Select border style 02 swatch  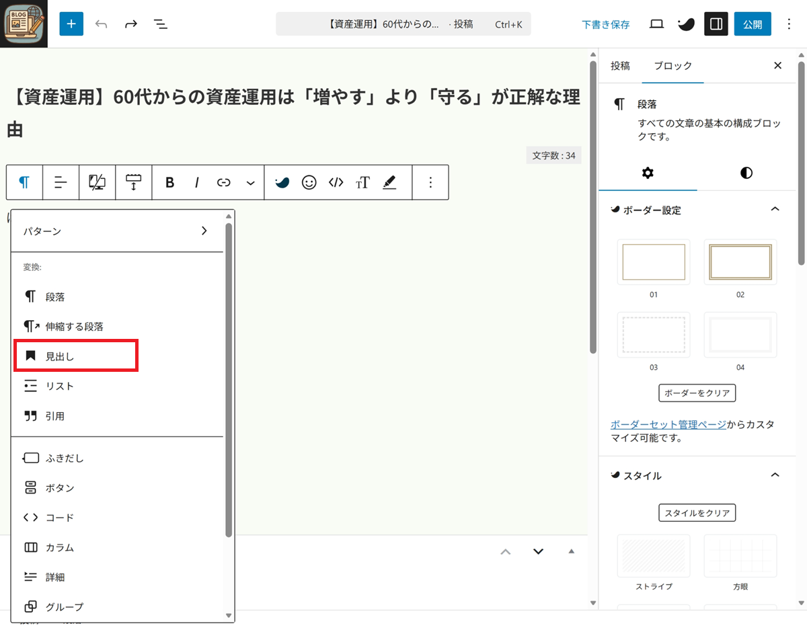[x=740, y=262]
